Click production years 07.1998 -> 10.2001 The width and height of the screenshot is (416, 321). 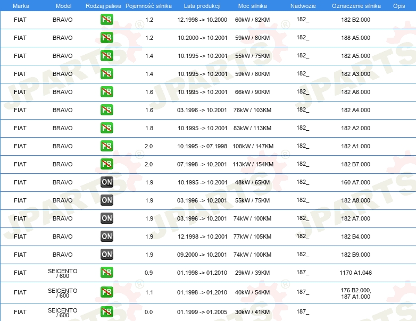tap(202, 164)
